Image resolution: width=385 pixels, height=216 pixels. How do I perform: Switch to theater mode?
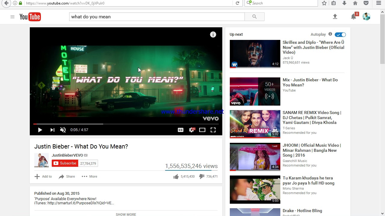coord(202,130)
